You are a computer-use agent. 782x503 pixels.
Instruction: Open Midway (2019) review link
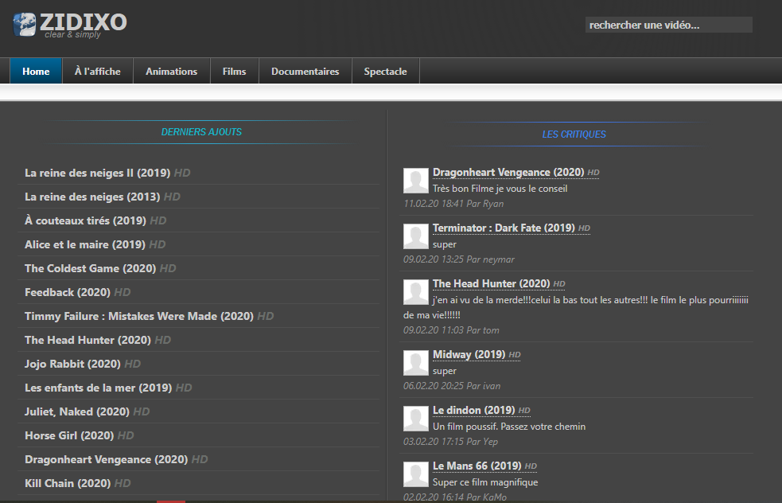tap(477, 355)
